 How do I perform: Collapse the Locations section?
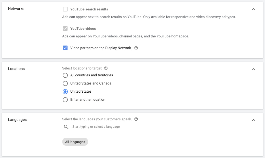(254, 69)
